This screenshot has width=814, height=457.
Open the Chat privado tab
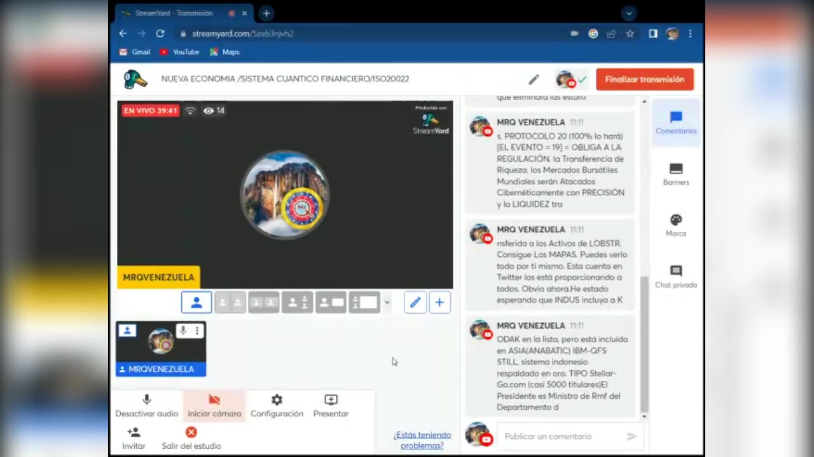tap(676, 277)
